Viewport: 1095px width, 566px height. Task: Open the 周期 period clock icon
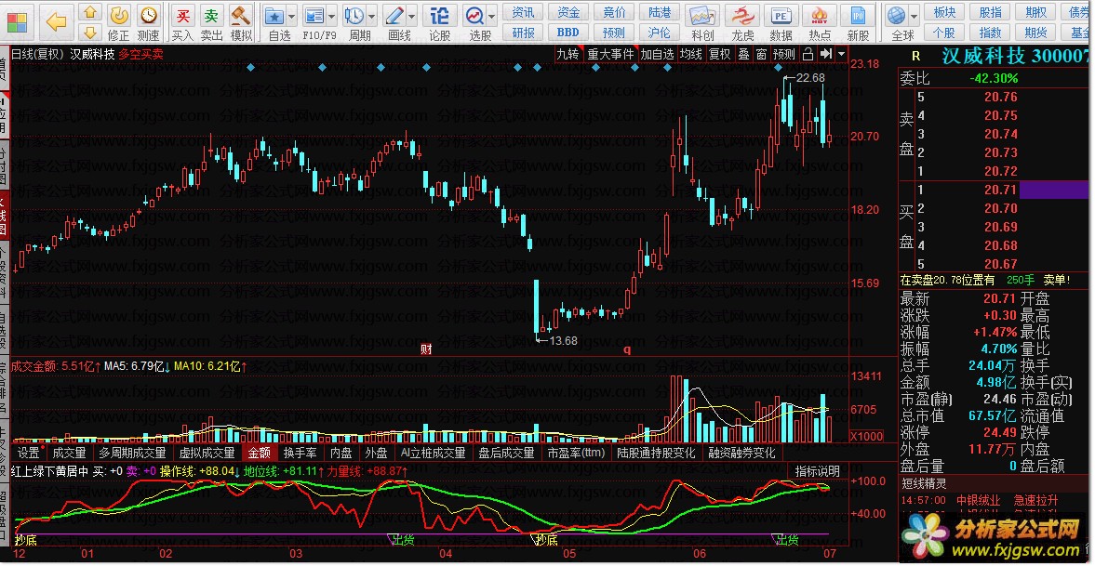pos(354,16)
